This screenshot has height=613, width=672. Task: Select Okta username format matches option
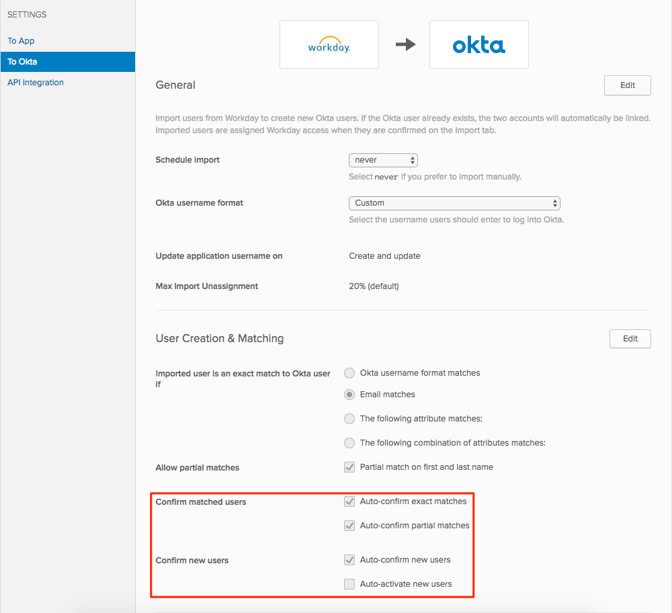349,373
